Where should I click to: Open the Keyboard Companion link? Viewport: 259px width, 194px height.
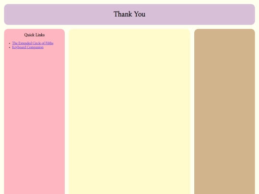(x=28, y=47)
